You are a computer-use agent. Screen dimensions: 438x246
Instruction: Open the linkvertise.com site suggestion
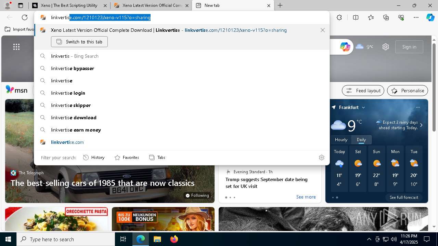[182, 142]
